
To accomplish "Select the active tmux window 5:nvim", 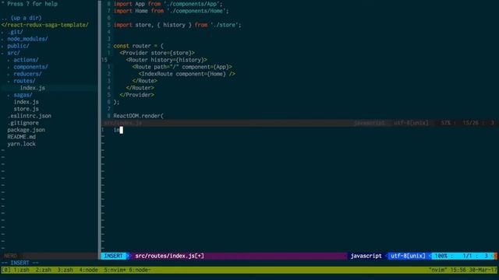I will (x=115, y=270).
